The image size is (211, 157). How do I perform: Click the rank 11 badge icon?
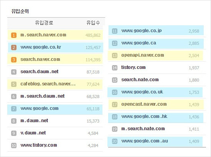click(x=115, y=31)
